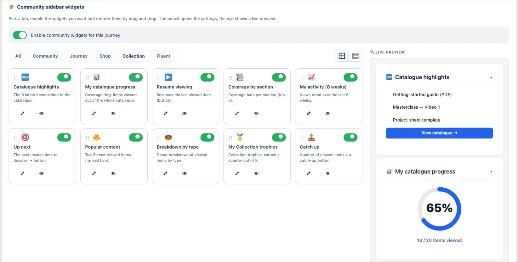Screen dimensions: 518x262
Task: Switch to the Community tab
Action: 45,56
